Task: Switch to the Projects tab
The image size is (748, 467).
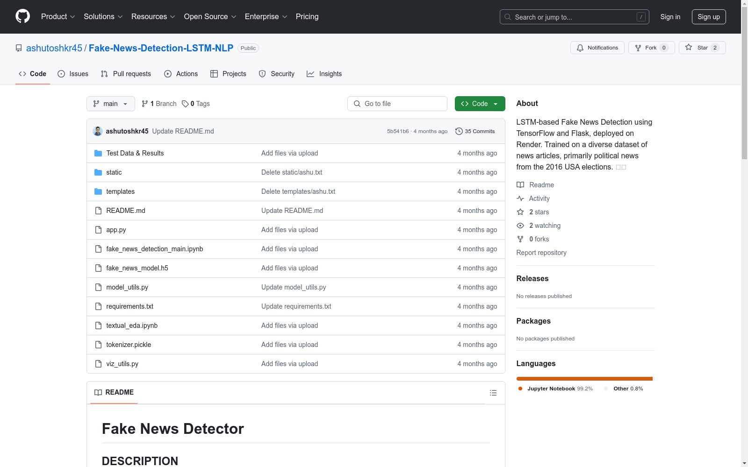Action: pyautogui.click(x=228, y=74)
